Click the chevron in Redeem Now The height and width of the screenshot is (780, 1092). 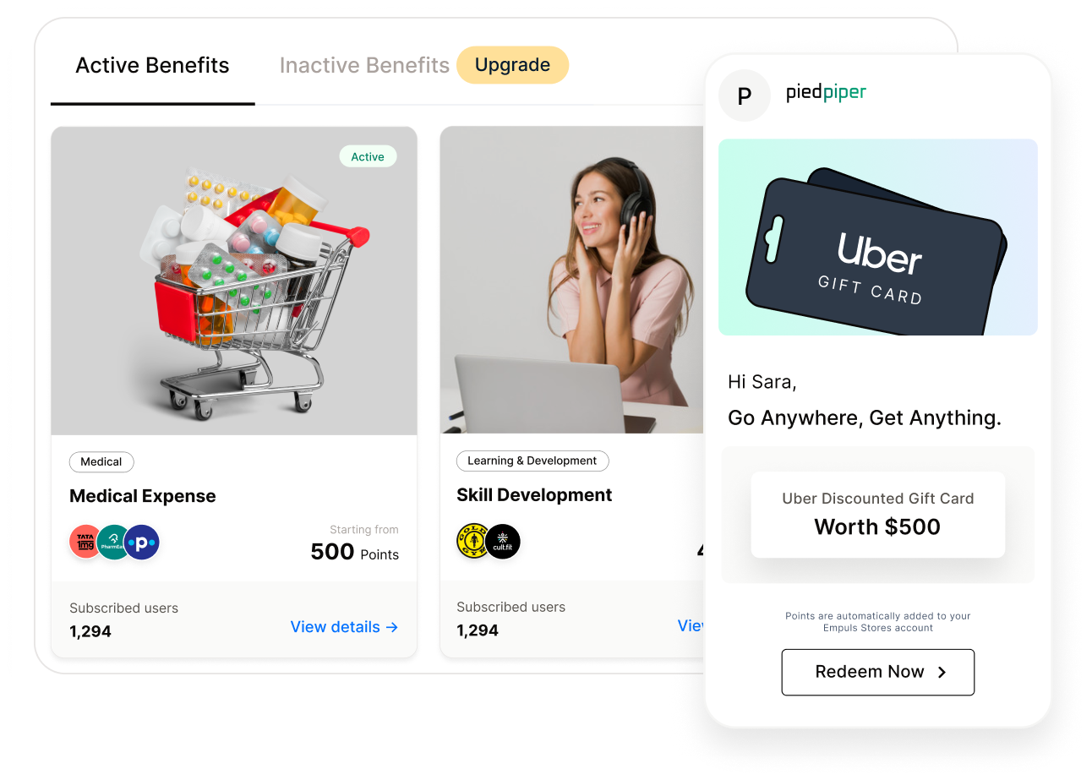point(942,673)
